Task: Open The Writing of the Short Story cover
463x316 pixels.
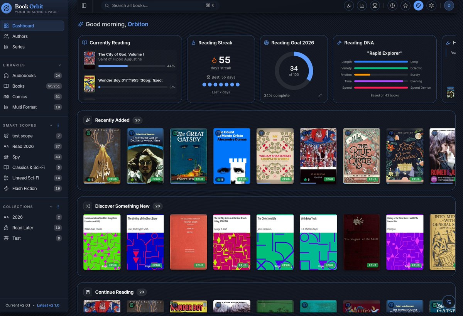Action: (x=145, y=242)
